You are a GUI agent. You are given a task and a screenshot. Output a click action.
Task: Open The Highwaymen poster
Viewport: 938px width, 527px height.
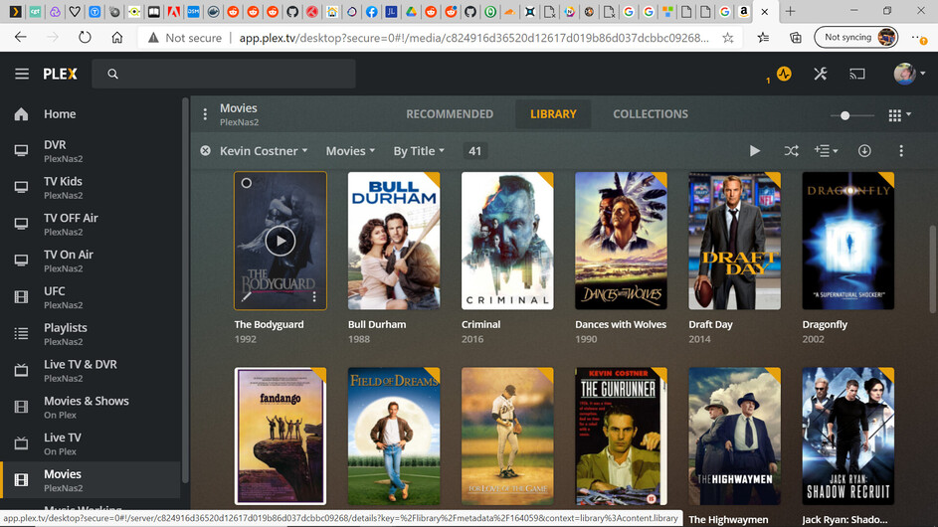[x=735, y=437]
